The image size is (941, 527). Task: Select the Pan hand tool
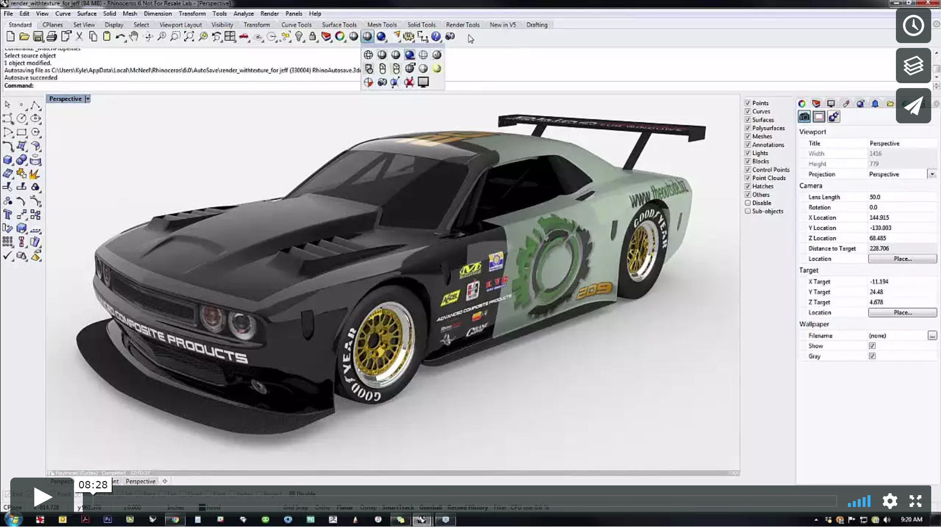pyautogui.click(x=134, y=37)
